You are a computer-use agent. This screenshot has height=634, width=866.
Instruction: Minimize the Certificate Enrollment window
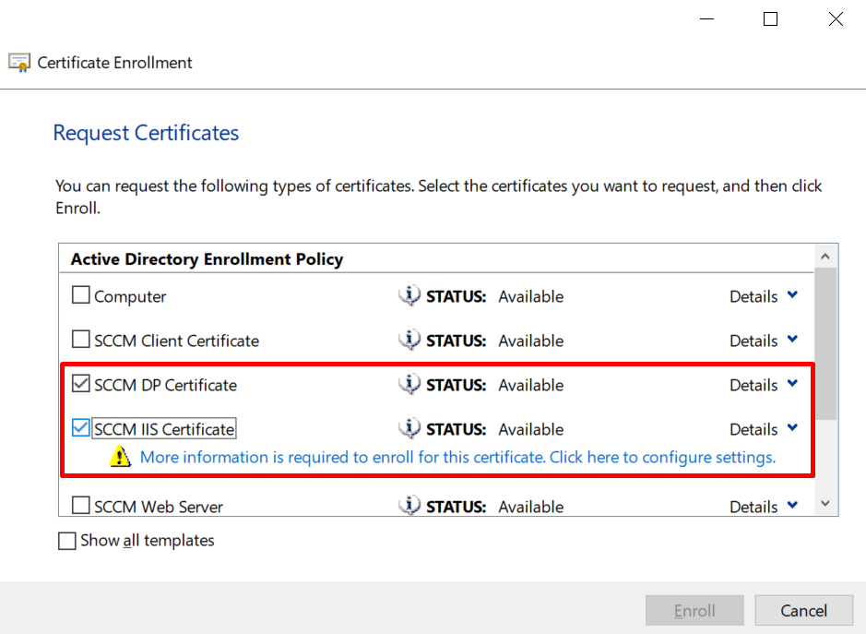707,19
